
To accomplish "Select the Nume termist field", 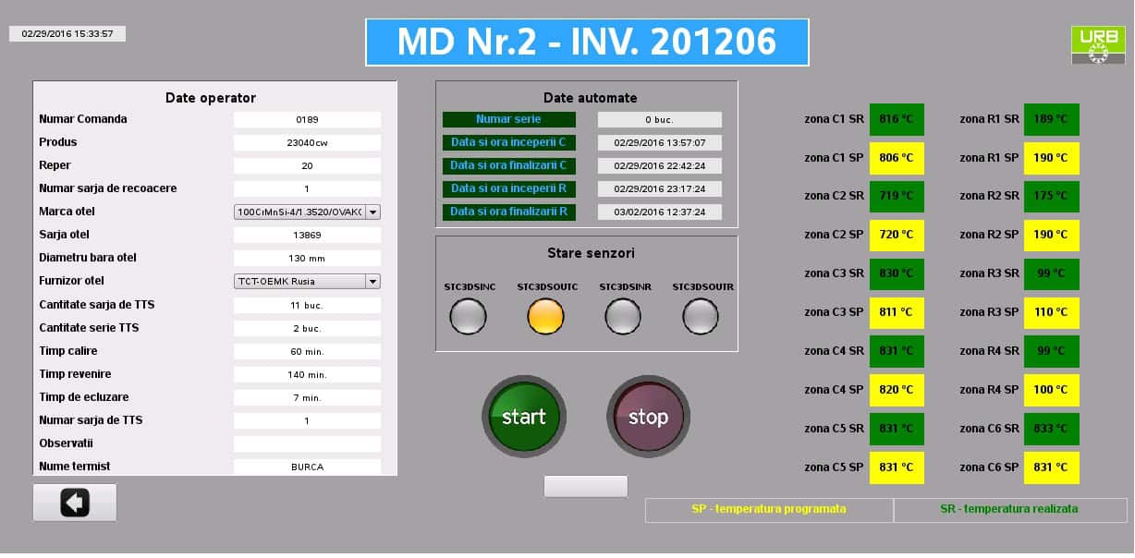I will coord(307,467).
